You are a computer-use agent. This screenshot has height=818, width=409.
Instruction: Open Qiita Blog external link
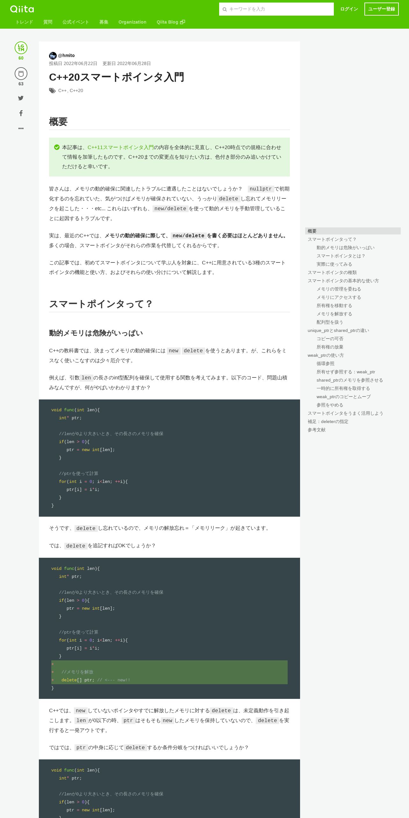coord(171,22)
